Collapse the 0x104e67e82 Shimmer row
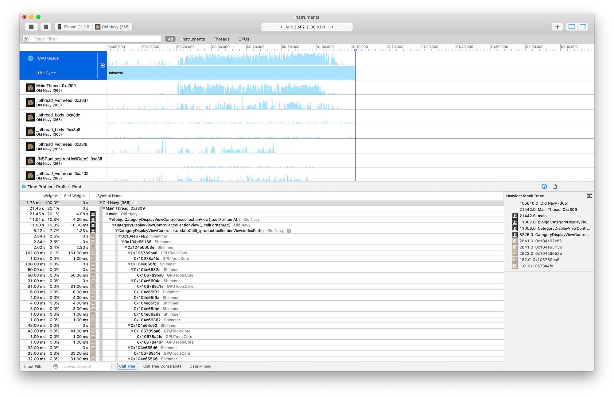Screen dimensions: 614x397 120,236
